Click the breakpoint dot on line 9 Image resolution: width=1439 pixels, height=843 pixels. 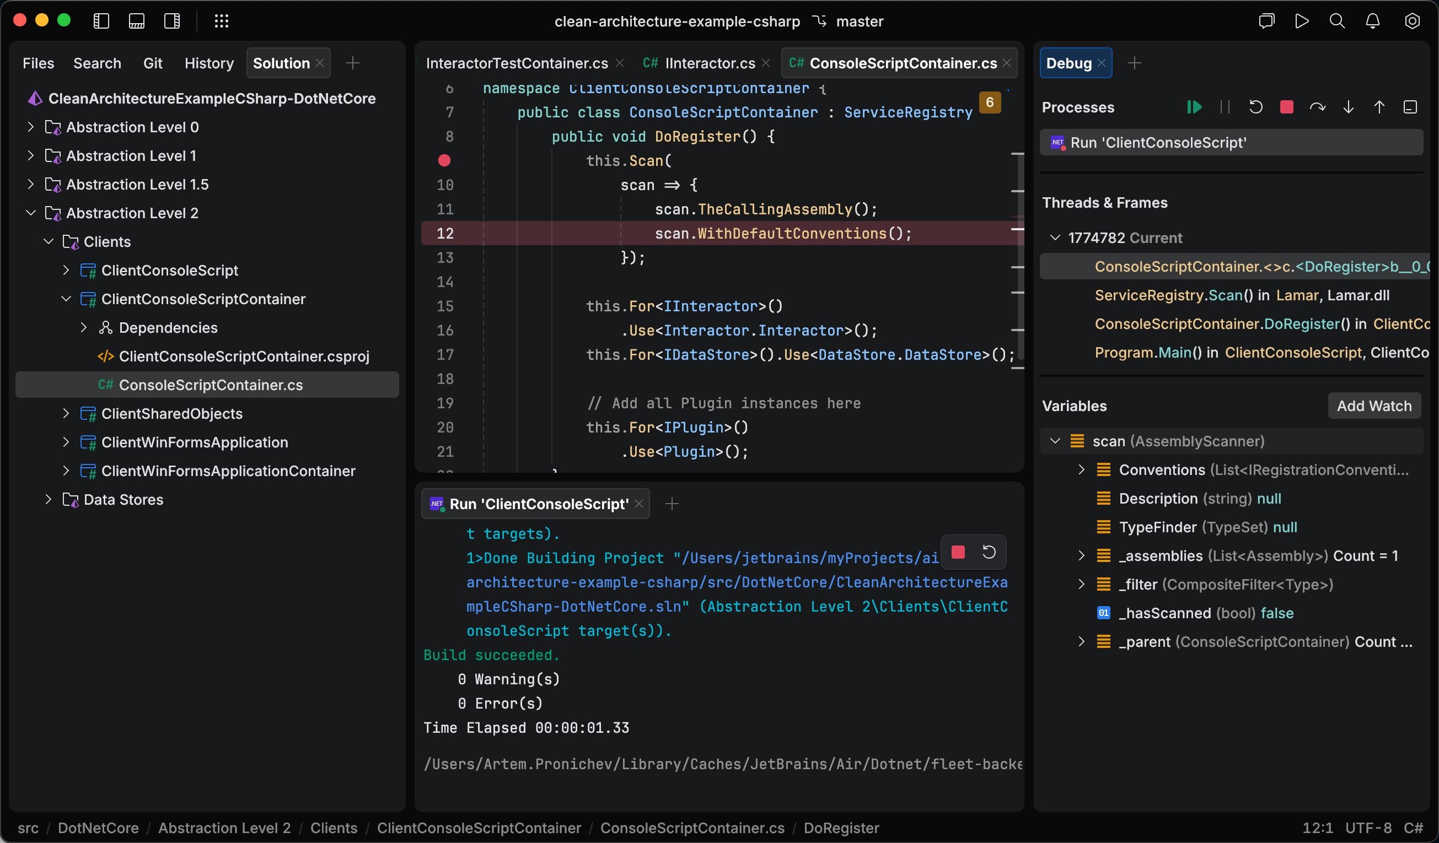tap(445, 160)
